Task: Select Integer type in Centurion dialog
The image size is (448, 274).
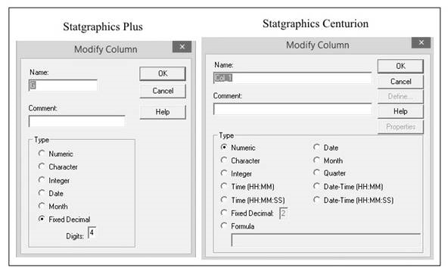Action: point(224,173)
